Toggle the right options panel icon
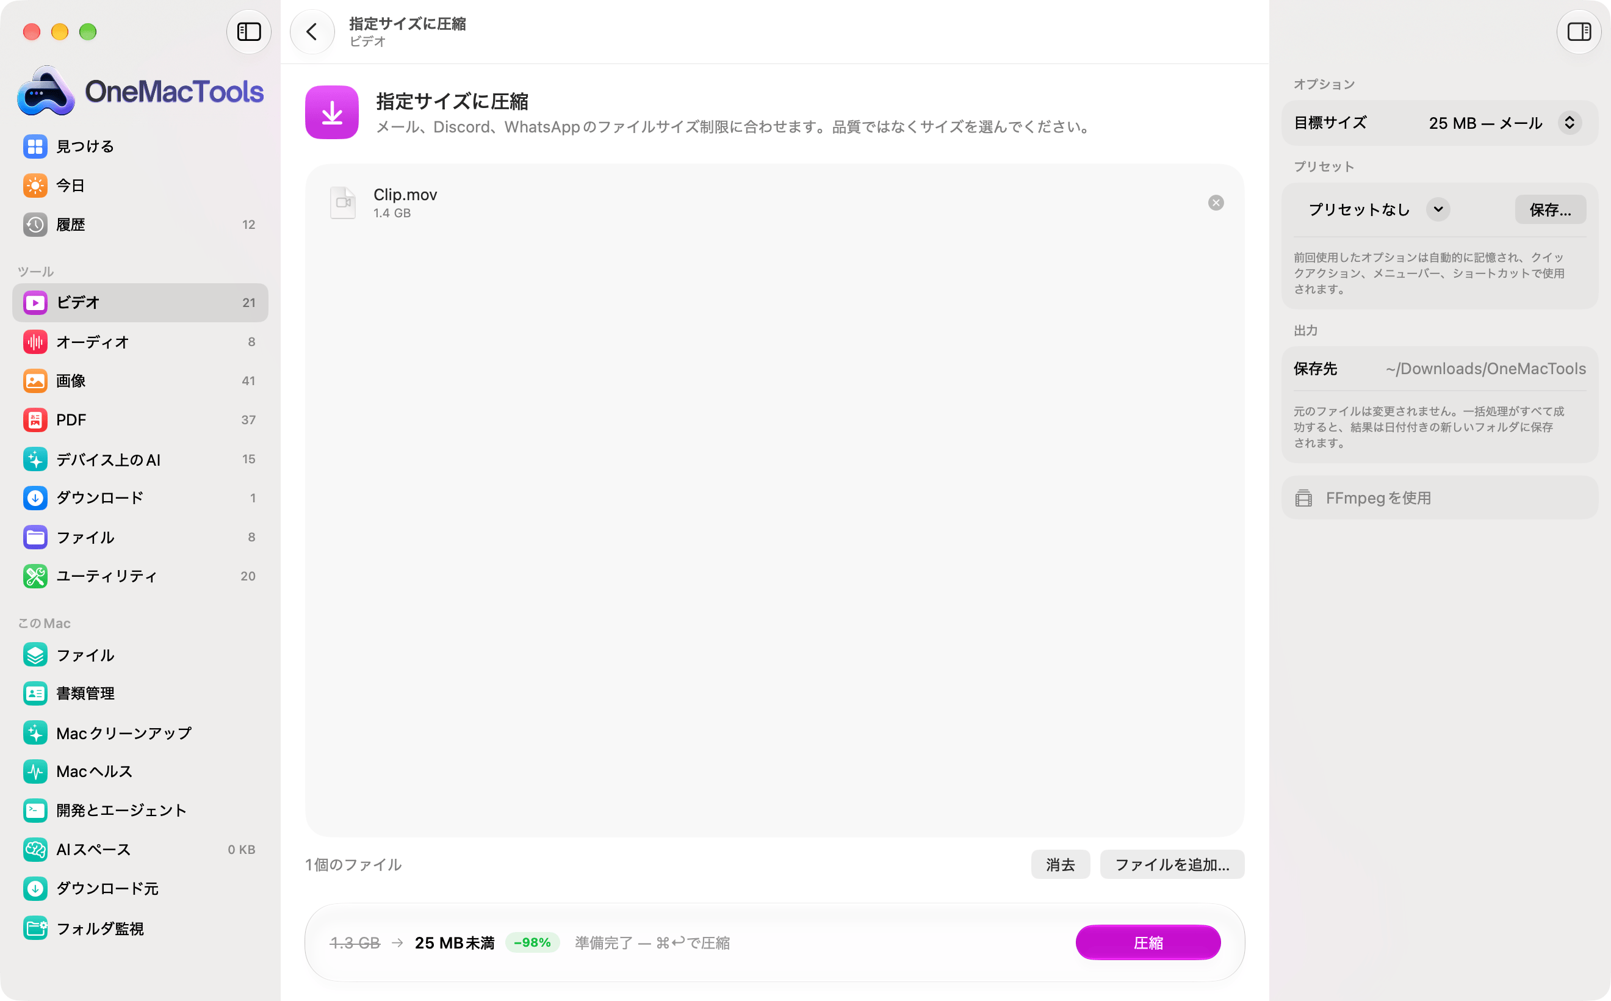Image resolution: width=1611 pixels, height=1001 pixels. coord(1579,32)
